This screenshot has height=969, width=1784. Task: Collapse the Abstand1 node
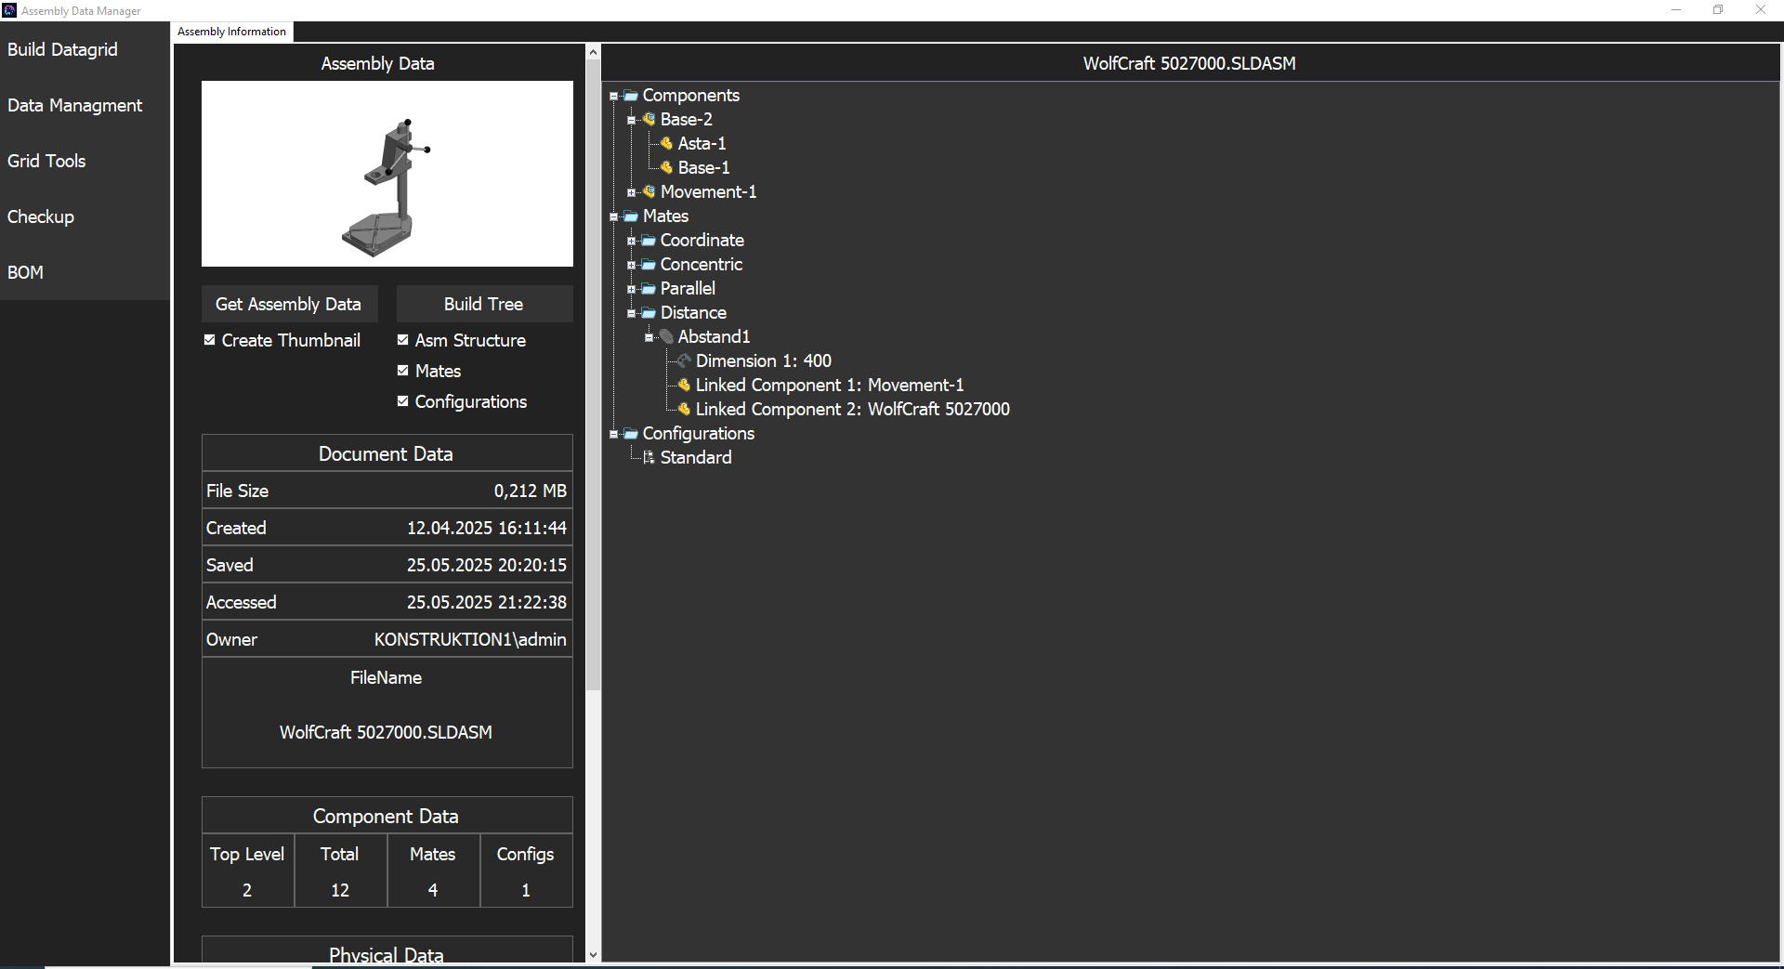point(649,337)
